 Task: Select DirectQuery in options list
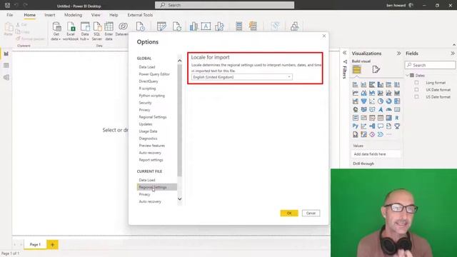pyautogui.click(x=149, y=81)
